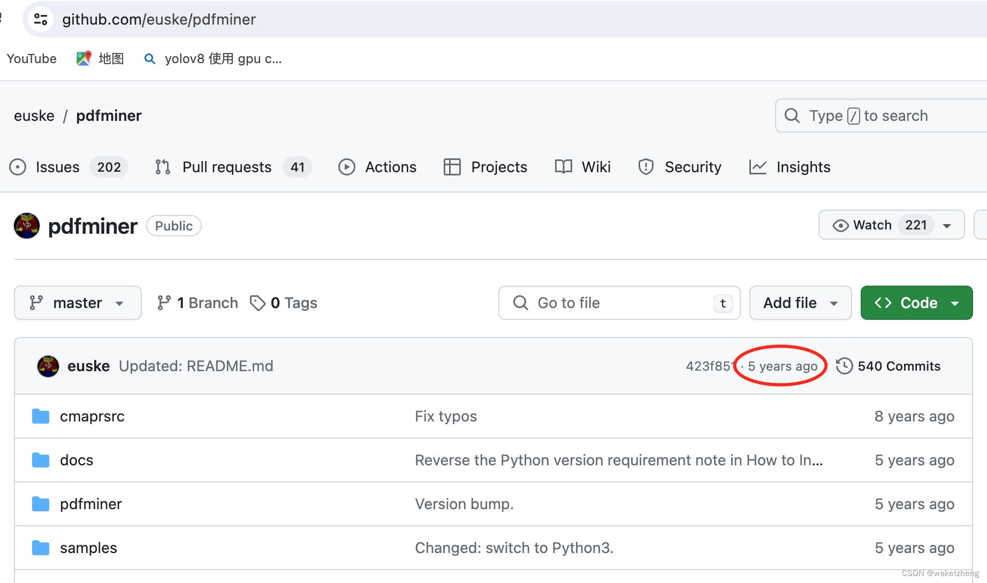The width and height of the screenshot is (987, 583).
Task: Click the Type / to search box
Action: (881, 116)
